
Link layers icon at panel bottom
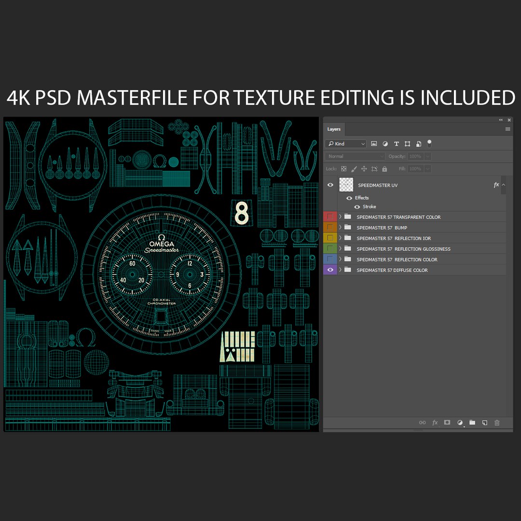pos(422,423)
